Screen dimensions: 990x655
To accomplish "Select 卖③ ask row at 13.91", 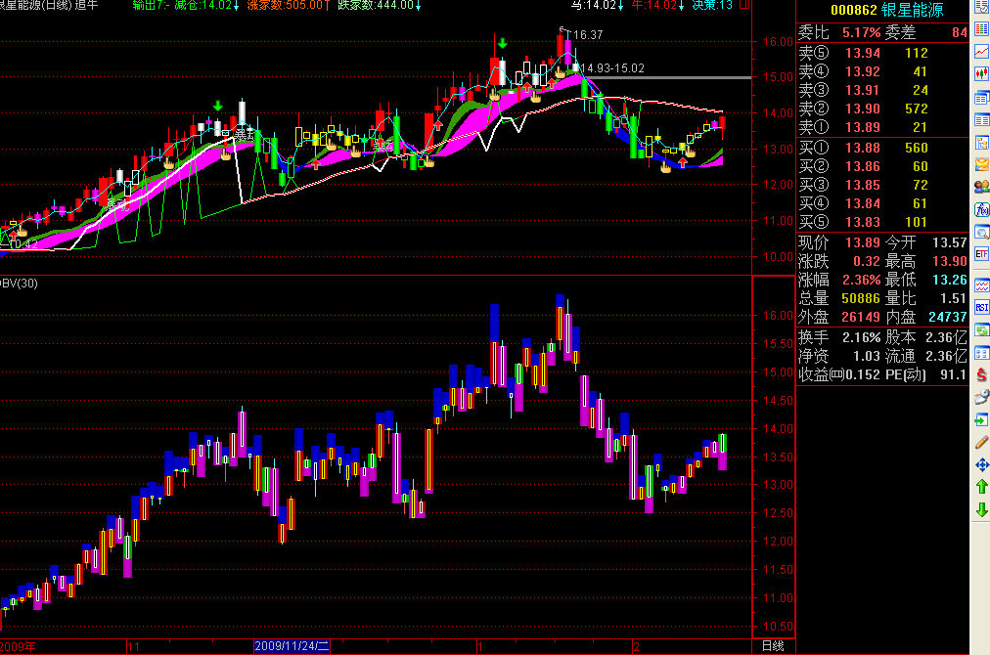I will point(882,90).
